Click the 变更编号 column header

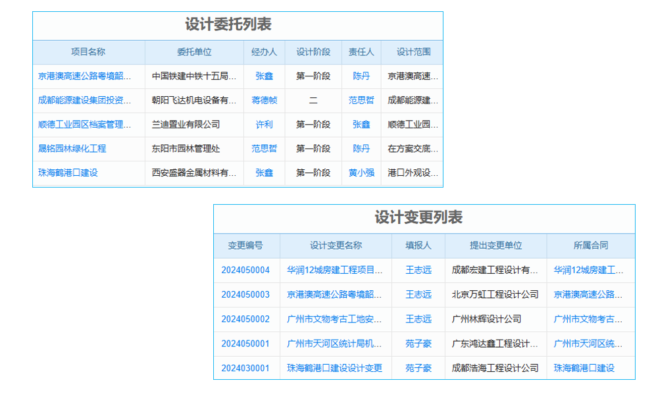pyautogui.click(x=245, y=246)
